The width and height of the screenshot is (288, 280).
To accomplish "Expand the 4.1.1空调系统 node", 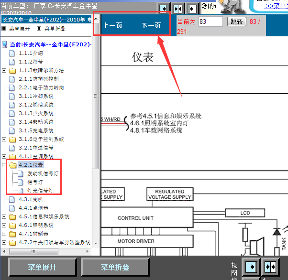I will (x=4, y=156).
